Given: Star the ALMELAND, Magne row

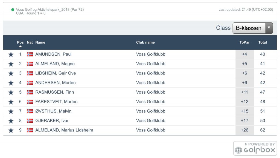Looking at the screenshot, I should point(11,64).
